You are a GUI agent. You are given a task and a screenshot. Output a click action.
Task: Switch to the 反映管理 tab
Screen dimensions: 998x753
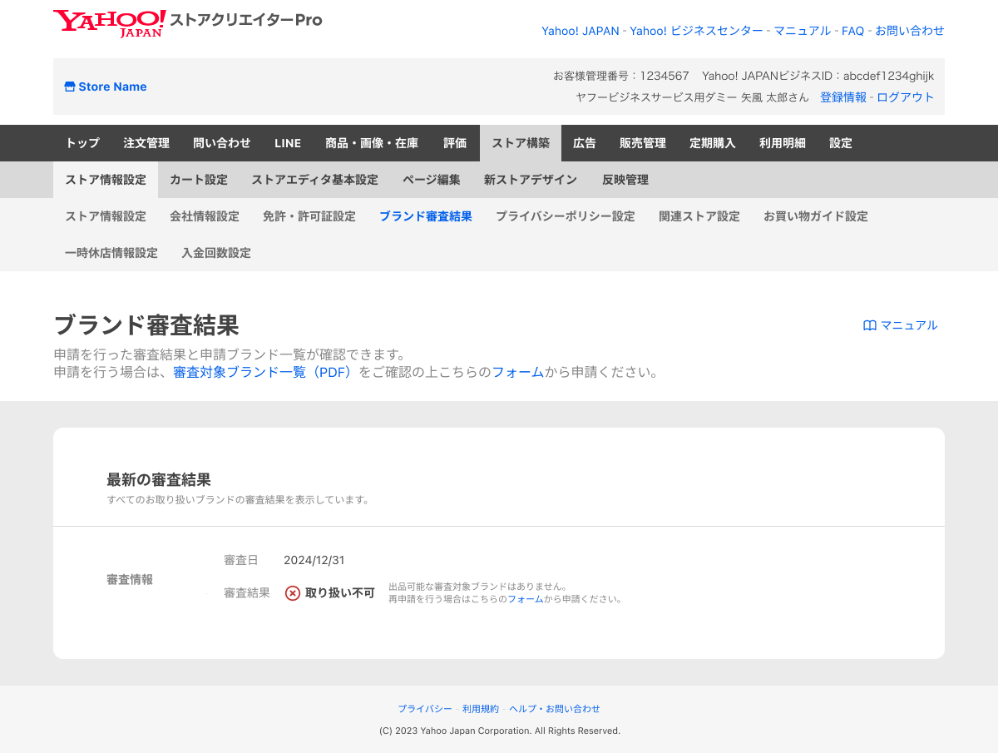[x=625, y=180]
